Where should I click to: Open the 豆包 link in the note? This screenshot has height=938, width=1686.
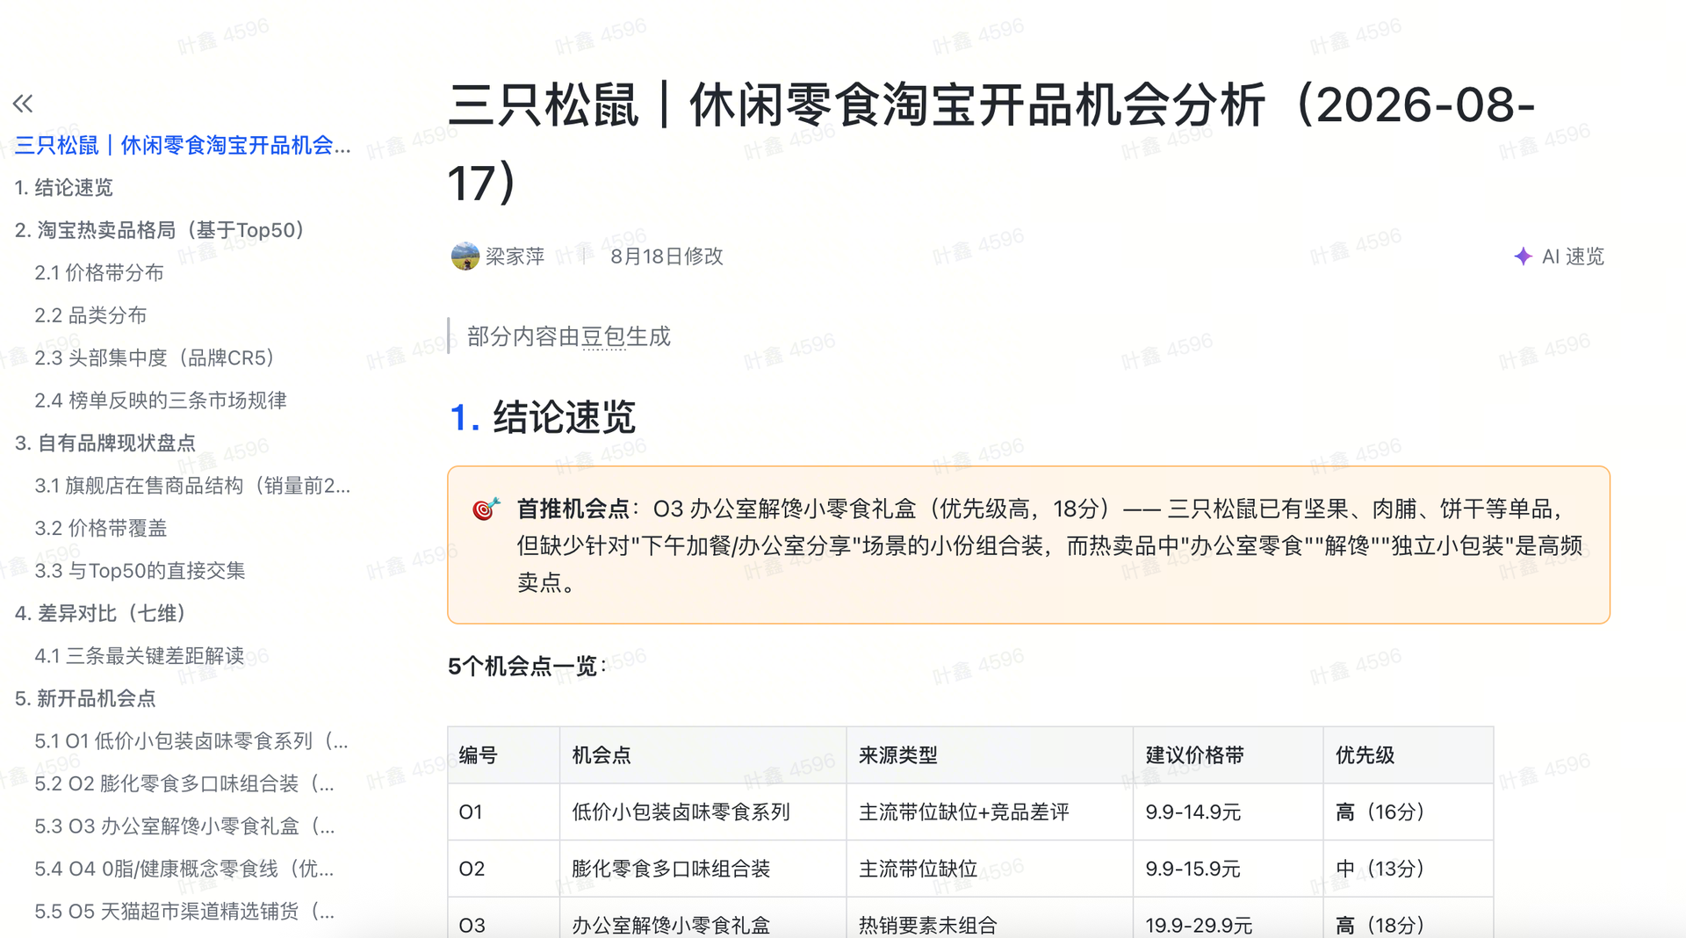pos(603,336)
